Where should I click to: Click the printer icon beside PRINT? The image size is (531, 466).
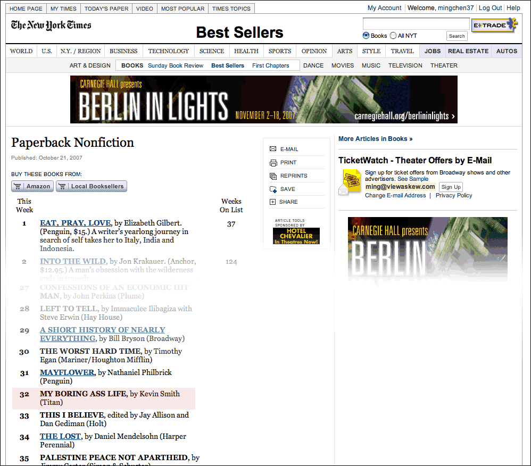tap(273, 163)
